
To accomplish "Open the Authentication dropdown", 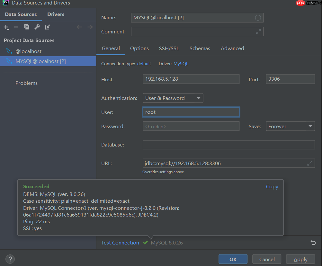I will [173, 98].
